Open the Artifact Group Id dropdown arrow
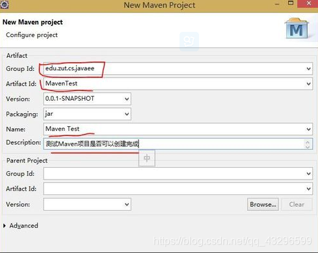This screenshot has height=253, width=318. pyautogui.click(x=308, y=69)
